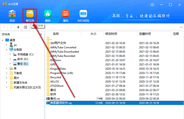Go up one folder level arrow

coord(18,27)
